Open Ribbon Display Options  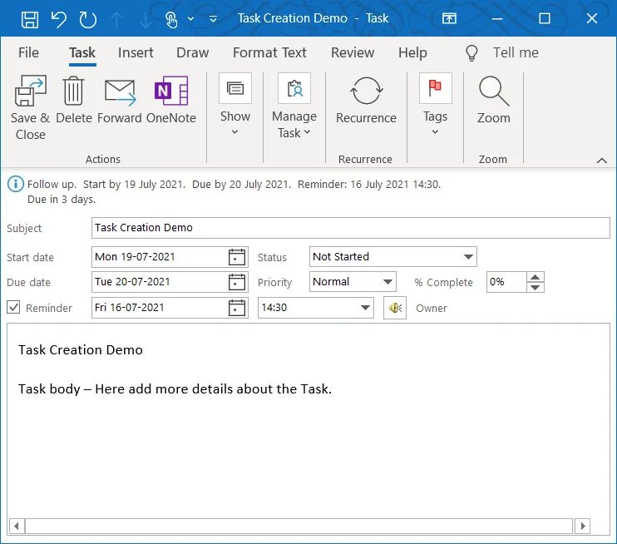point(449,18)
